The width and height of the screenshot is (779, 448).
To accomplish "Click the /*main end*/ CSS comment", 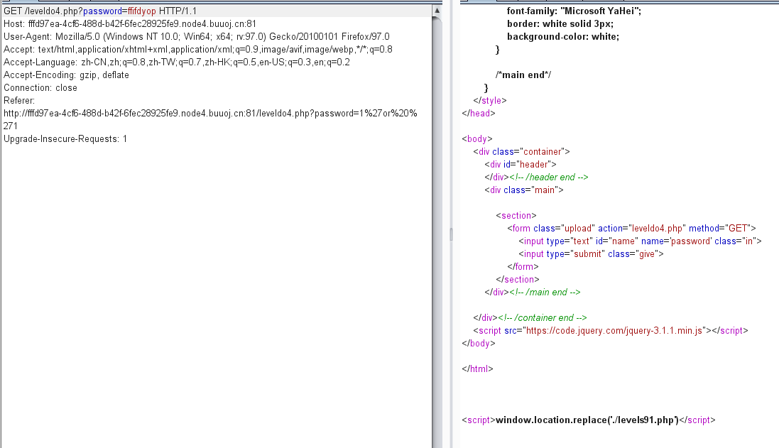I will point(523,75).
